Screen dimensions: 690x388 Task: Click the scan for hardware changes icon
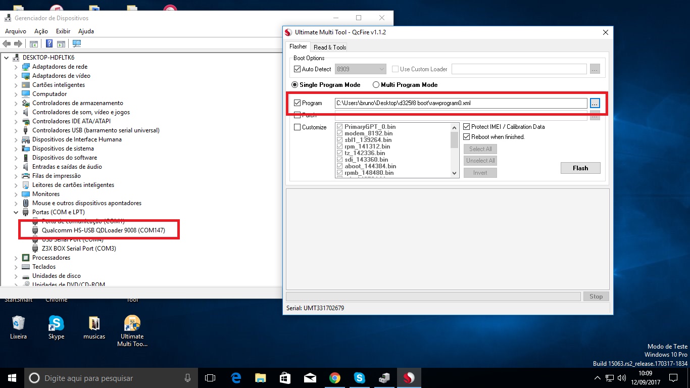(77, 44)
